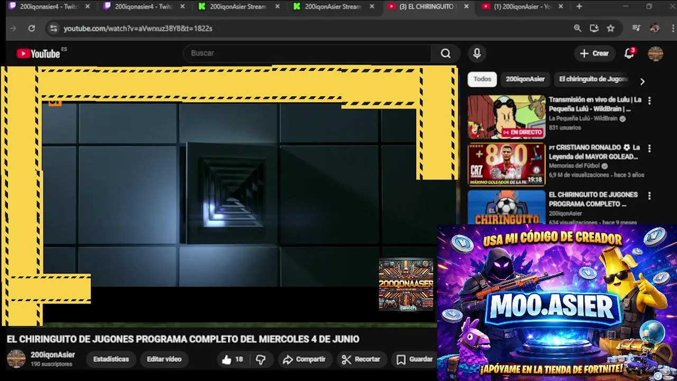Click the Recortar clip button

click(x=361, y=359)
